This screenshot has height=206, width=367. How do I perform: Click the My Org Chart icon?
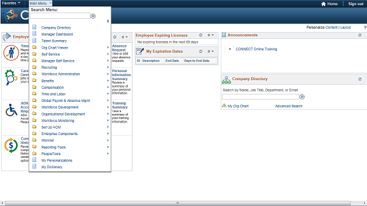224,105
